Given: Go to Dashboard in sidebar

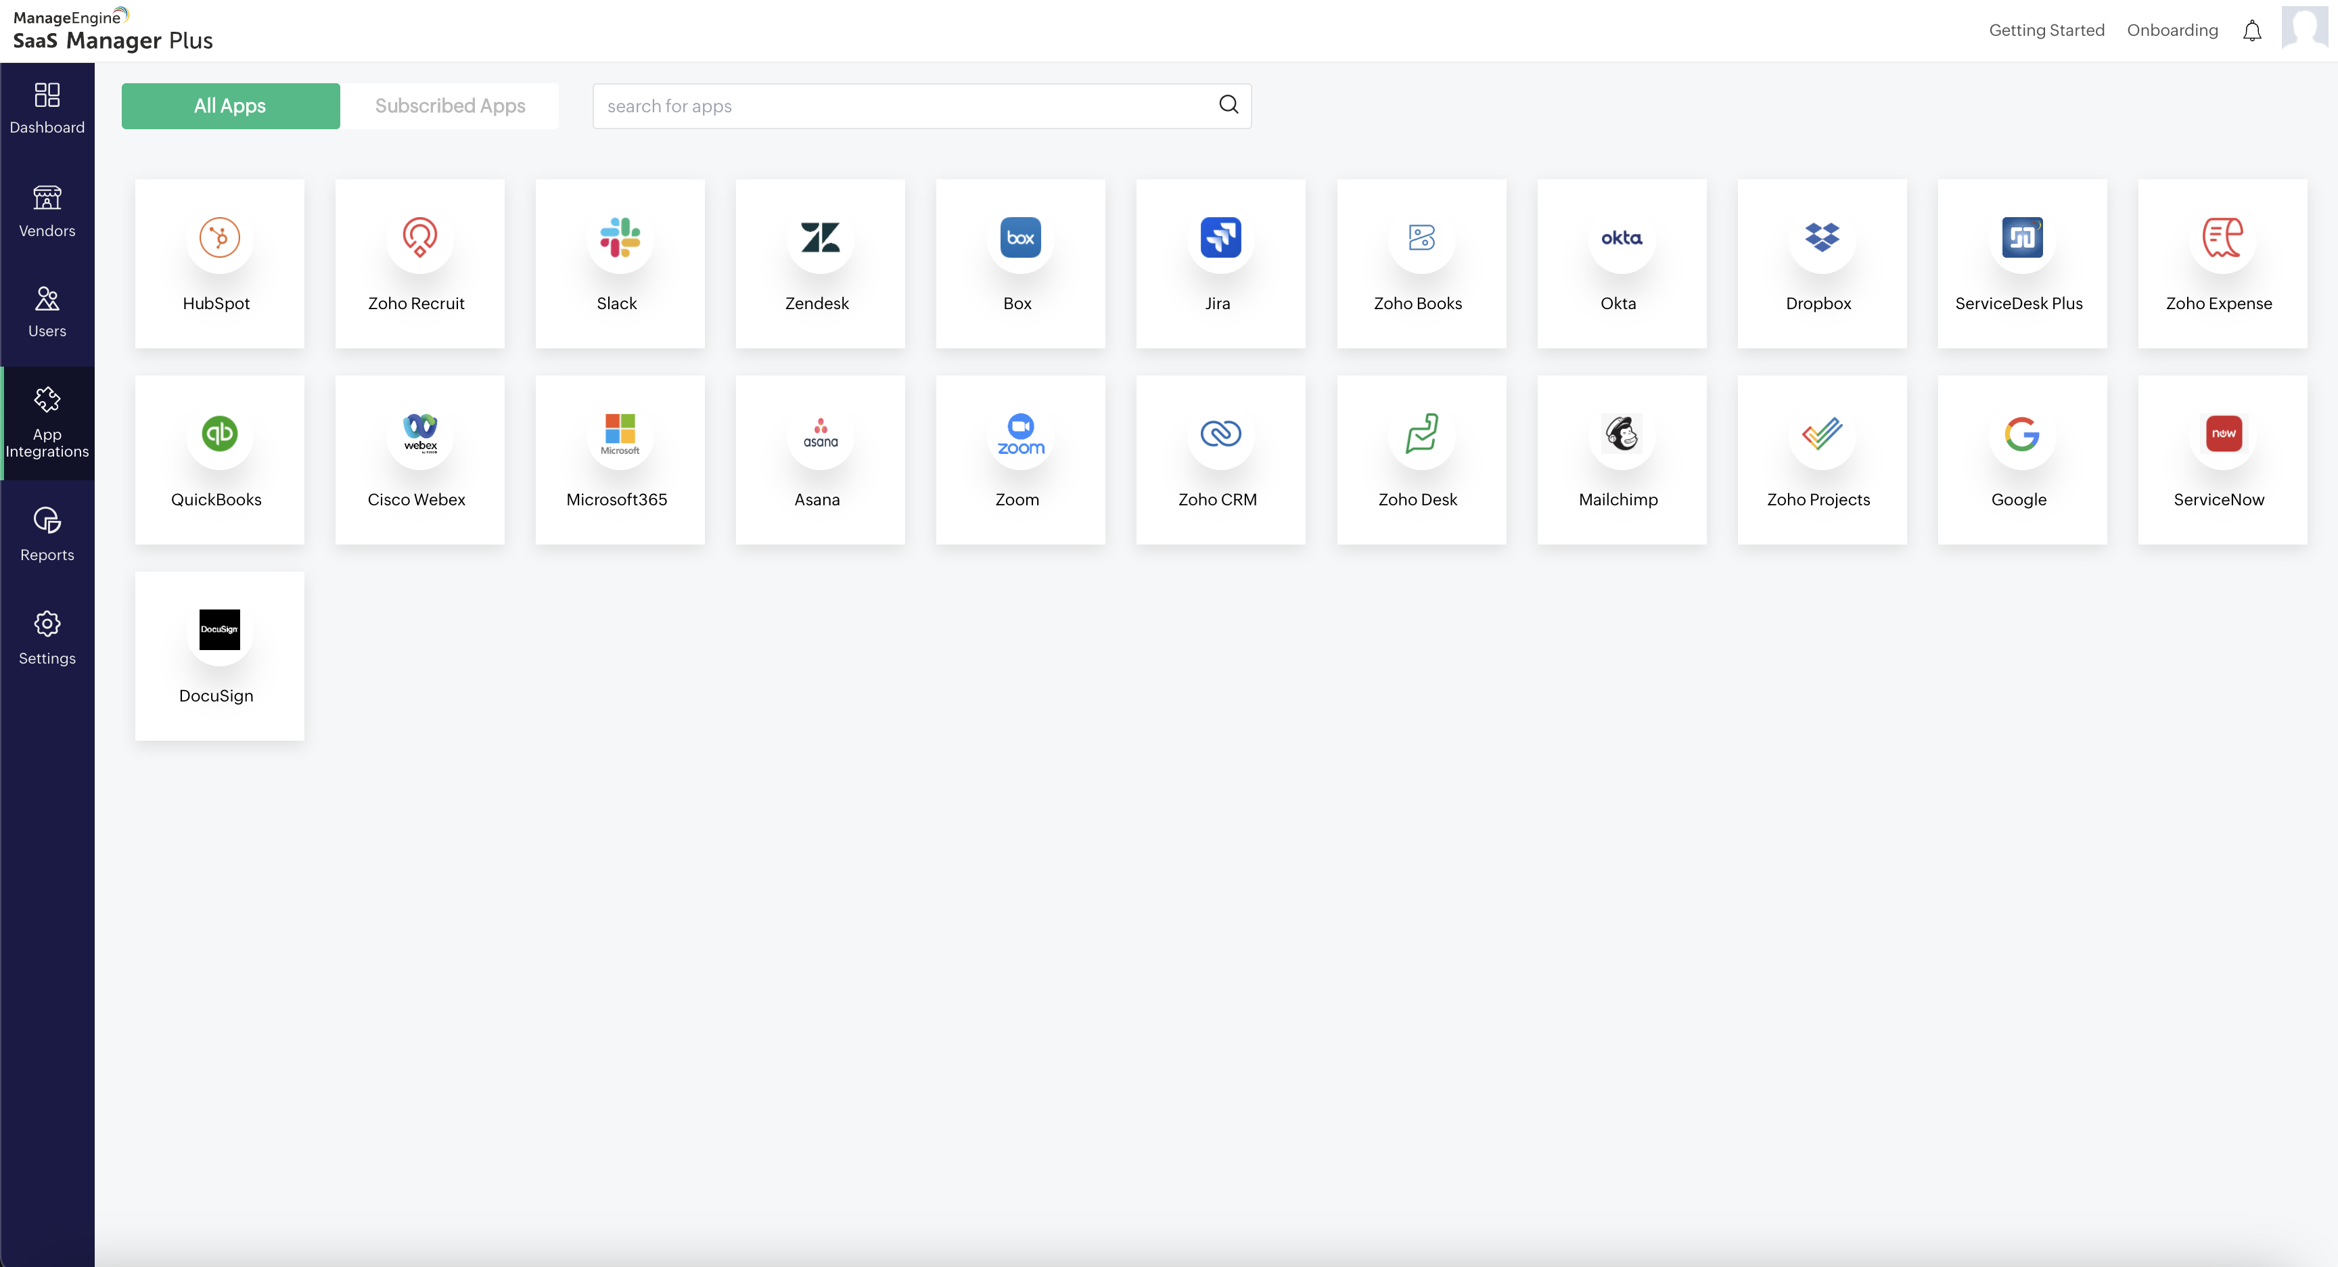Looking at the screenshot, I should pos(47,108).
